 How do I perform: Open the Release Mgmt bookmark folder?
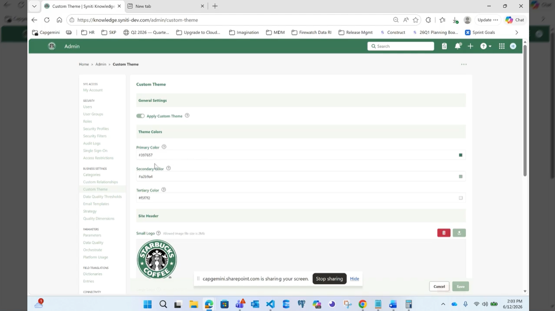[355, 32]
